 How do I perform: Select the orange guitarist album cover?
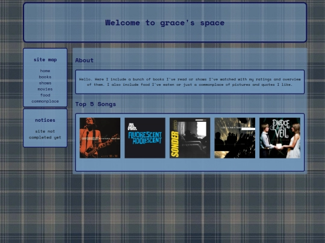tap(100, 138)
